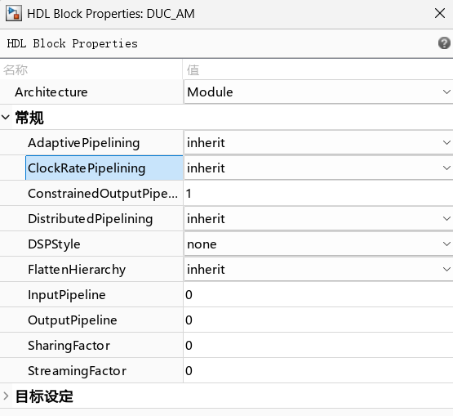453x416 pixels.
Task: Click the HDL Block Properties window icon
Action: tap(14, 13)
